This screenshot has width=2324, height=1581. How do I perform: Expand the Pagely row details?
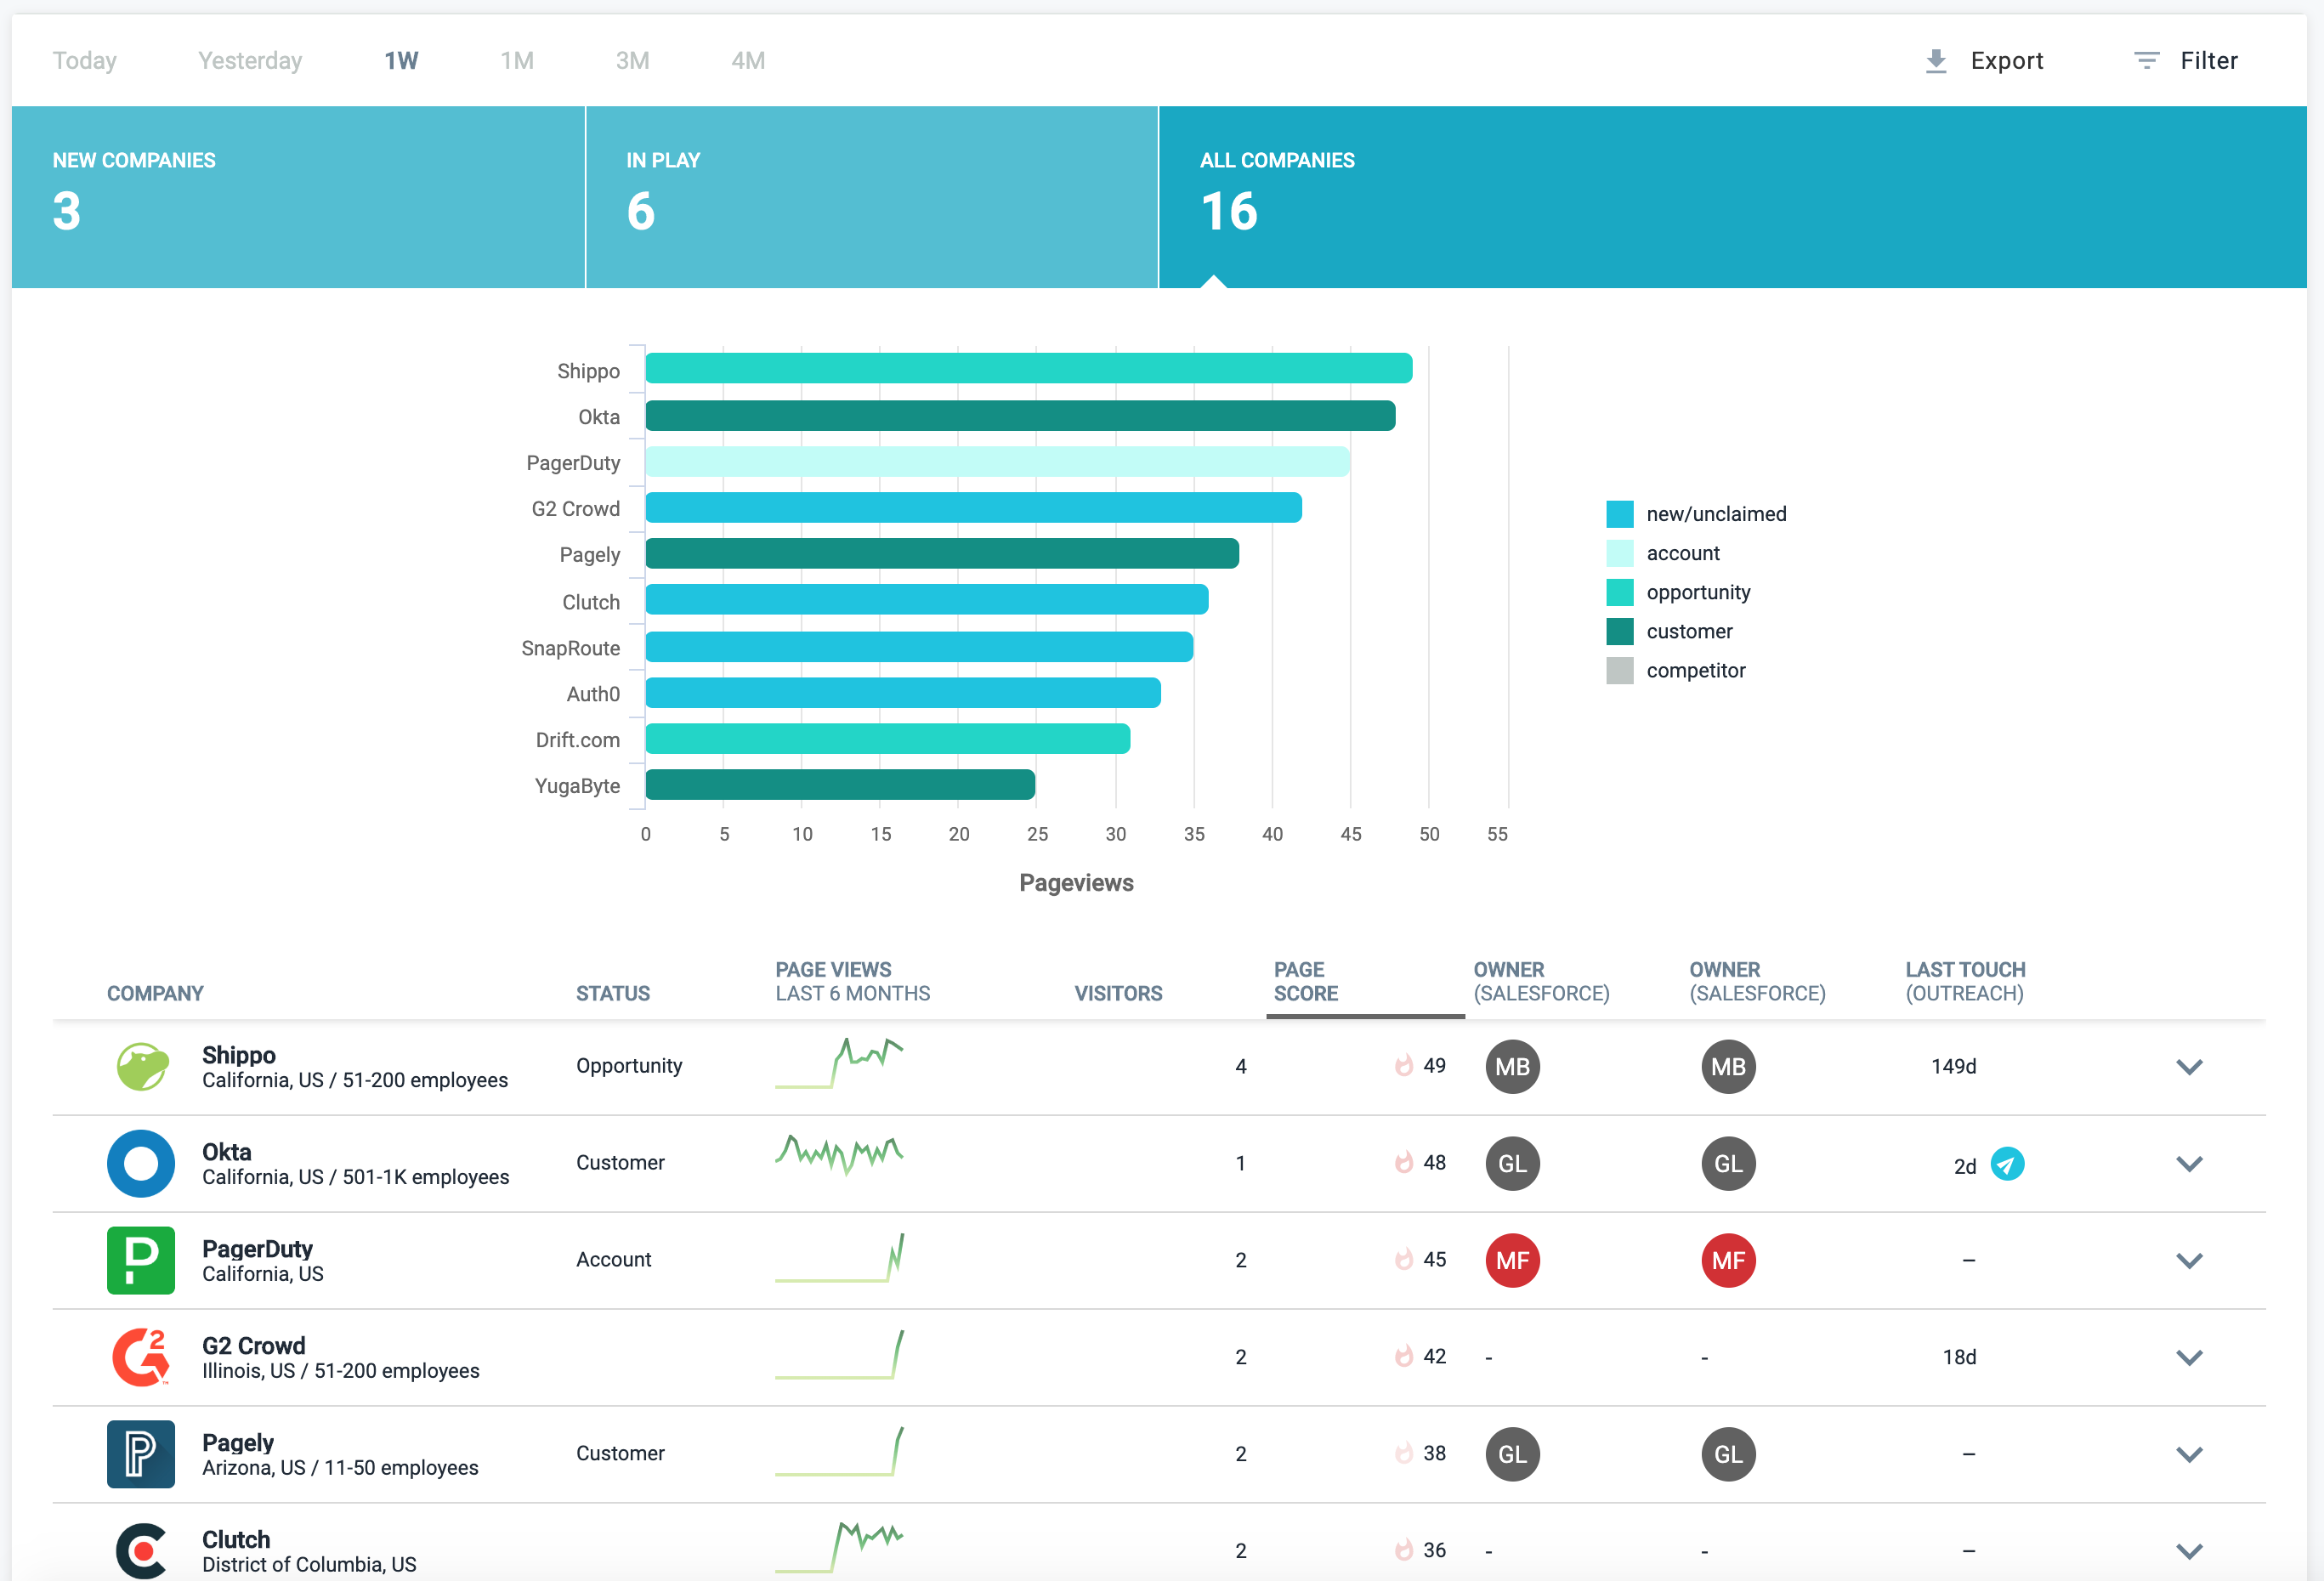point(2189,1455)
